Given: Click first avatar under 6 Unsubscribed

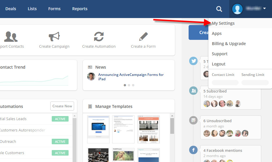Looking at the screenshot, I should (207, 133).
